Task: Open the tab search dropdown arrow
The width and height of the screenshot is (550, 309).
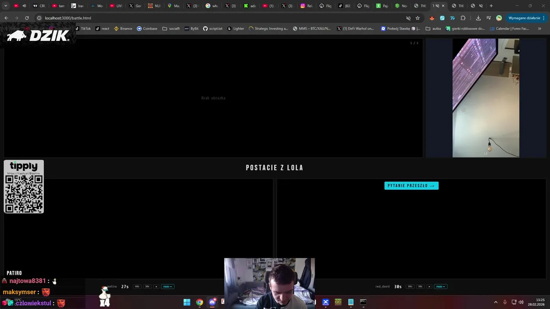Action: (x=6, y=6)
